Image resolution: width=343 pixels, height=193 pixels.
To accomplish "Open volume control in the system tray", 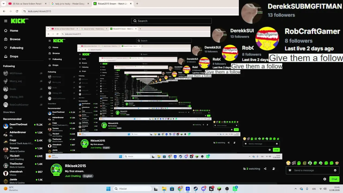I will pos(325,189).
